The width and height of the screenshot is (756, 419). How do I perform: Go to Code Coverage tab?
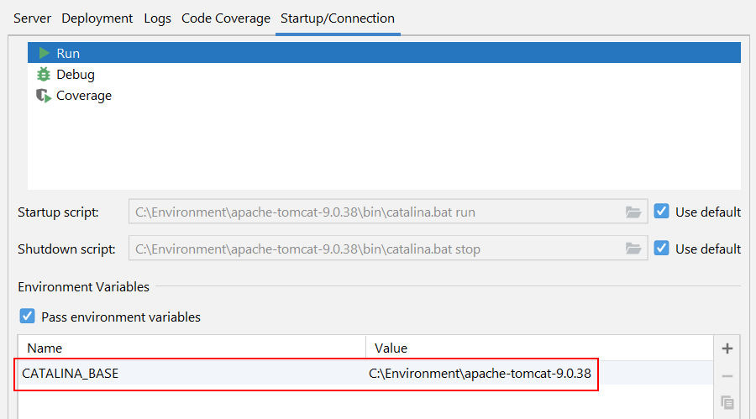[226, 18]
